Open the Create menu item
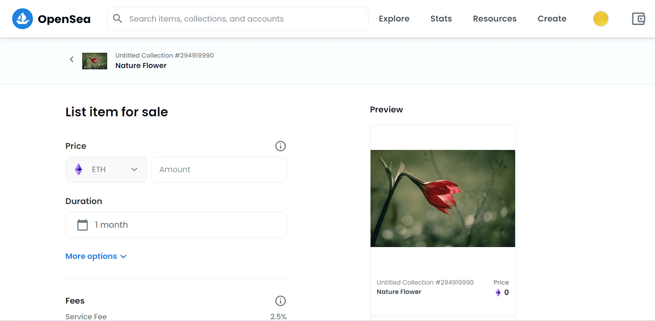This screenshot has width=655, height=321. (552, 19)
